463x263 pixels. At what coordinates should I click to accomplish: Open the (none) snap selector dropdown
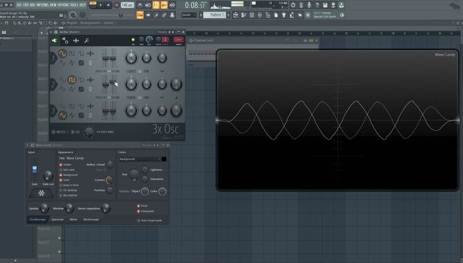[x=189, y=15]
